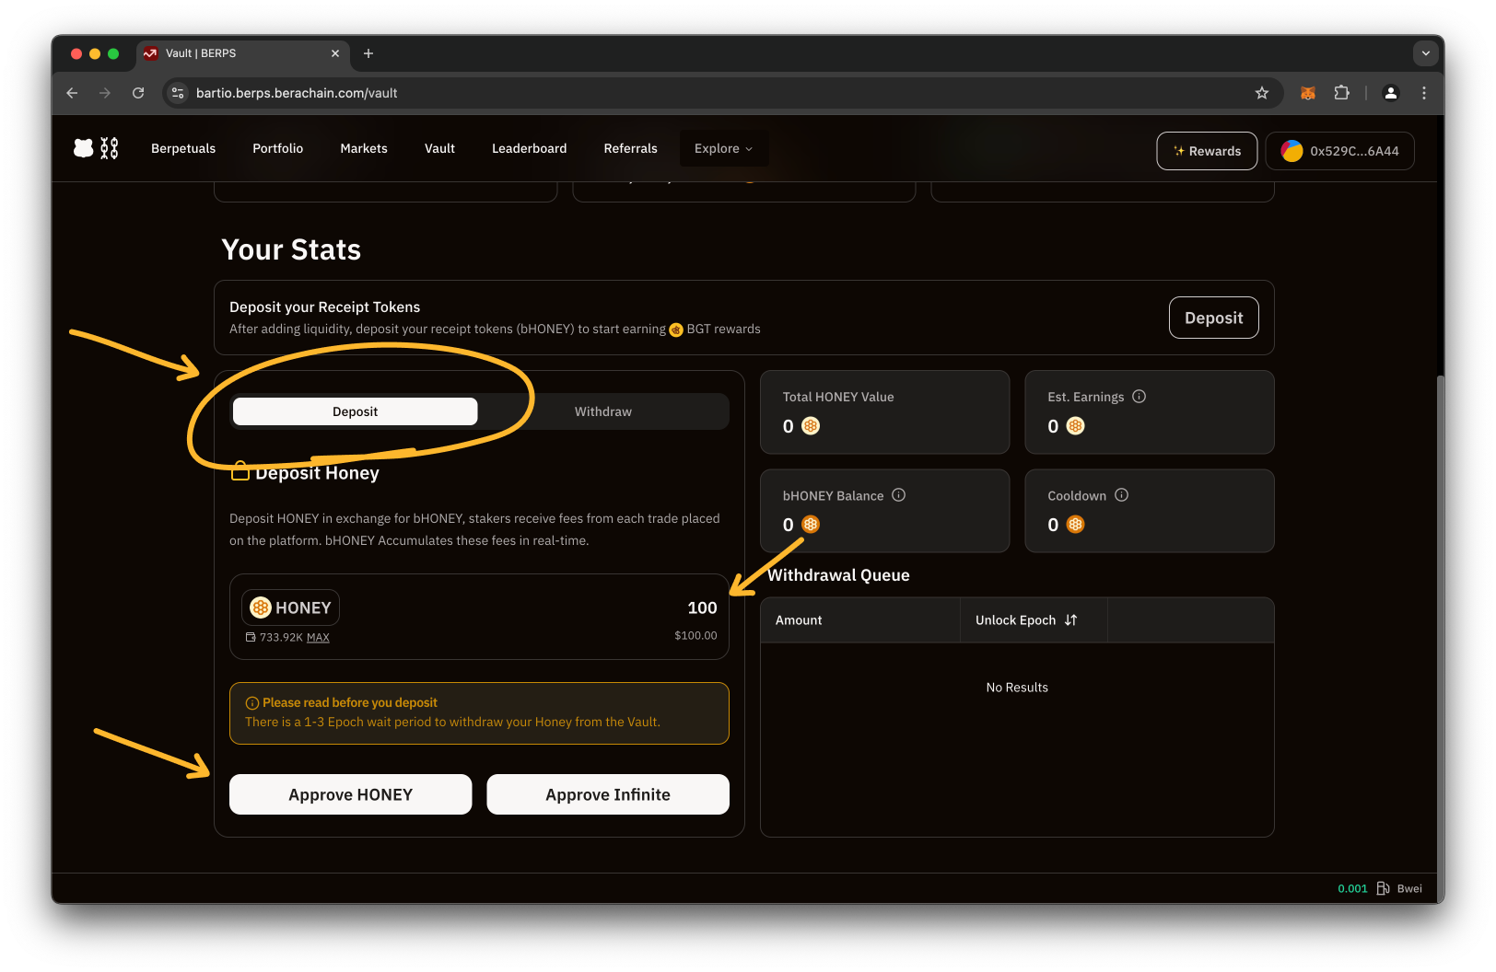The height and width of the screenshot is (972, 1496).
Task: Click the Amount column header
Action: pyautogui.click(x=799, y=620)
